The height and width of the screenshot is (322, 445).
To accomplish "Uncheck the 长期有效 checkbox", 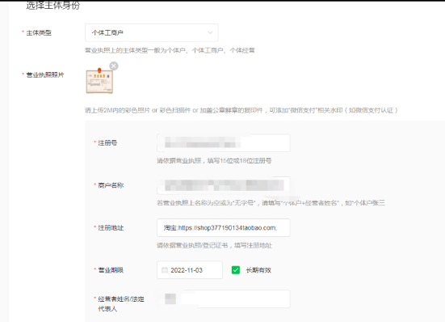I will (x=236, y=270).
